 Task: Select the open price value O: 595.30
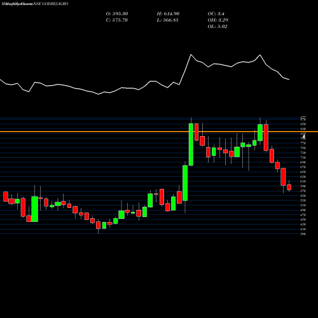[117, 14]
